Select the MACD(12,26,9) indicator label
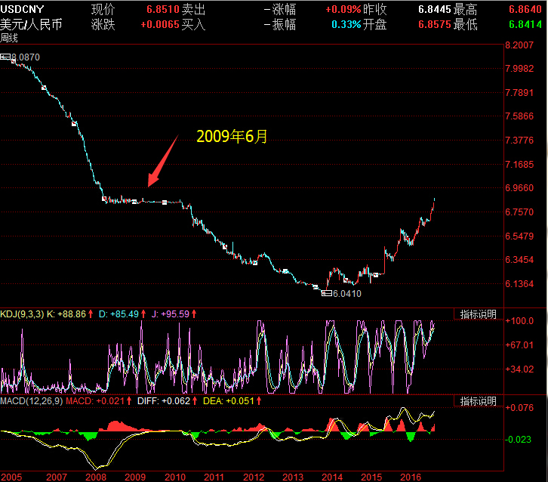548x482 pixels. point(30,400)
